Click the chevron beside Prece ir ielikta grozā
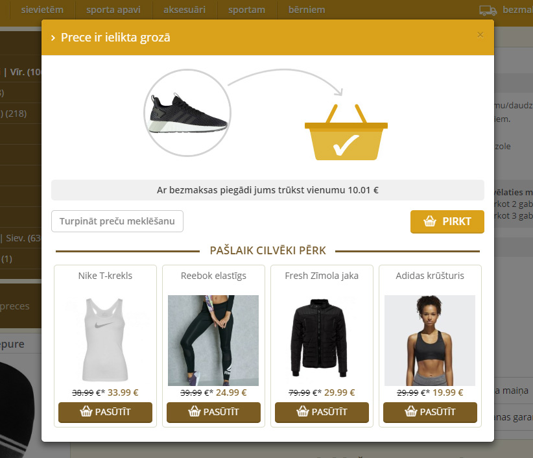Image resolution: width=533 pixels, height=458 pixels. [x=53, y=38]
